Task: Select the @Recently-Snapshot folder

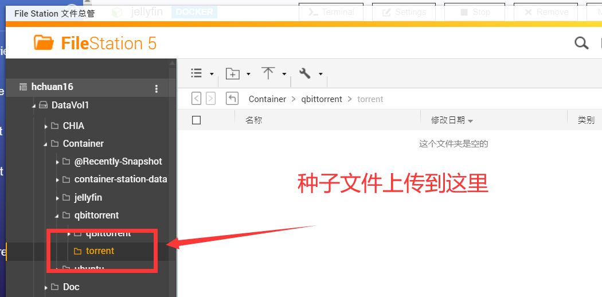Action: [118, 162]
